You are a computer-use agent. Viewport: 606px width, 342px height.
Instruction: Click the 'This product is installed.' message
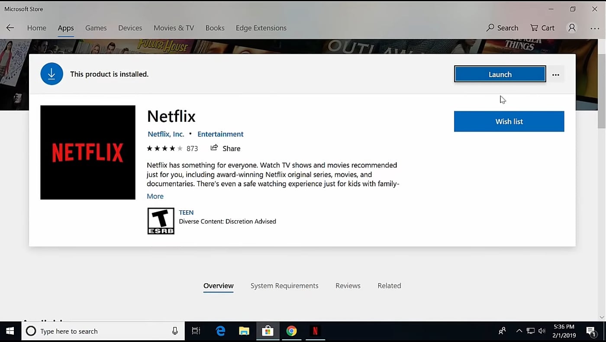tap(110, 74)
